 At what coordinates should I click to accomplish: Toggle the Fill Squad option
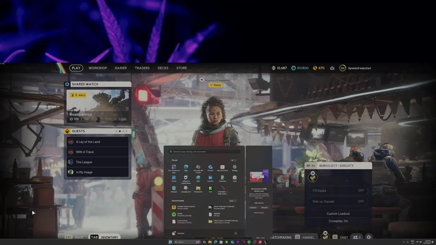(x=338, y=191)
